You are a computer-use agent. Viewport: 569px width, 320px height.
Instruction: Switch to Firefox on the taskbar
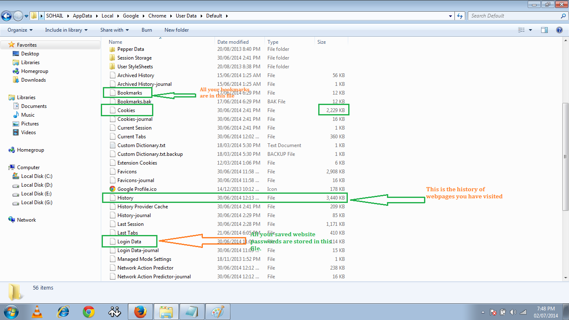140,312
